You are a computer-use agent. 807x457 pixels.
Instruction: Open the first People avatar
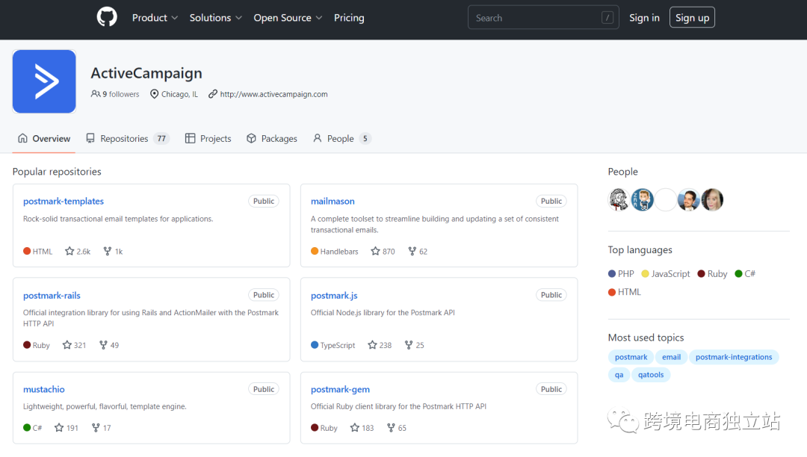pyautogui.click(x=619, y=199)
